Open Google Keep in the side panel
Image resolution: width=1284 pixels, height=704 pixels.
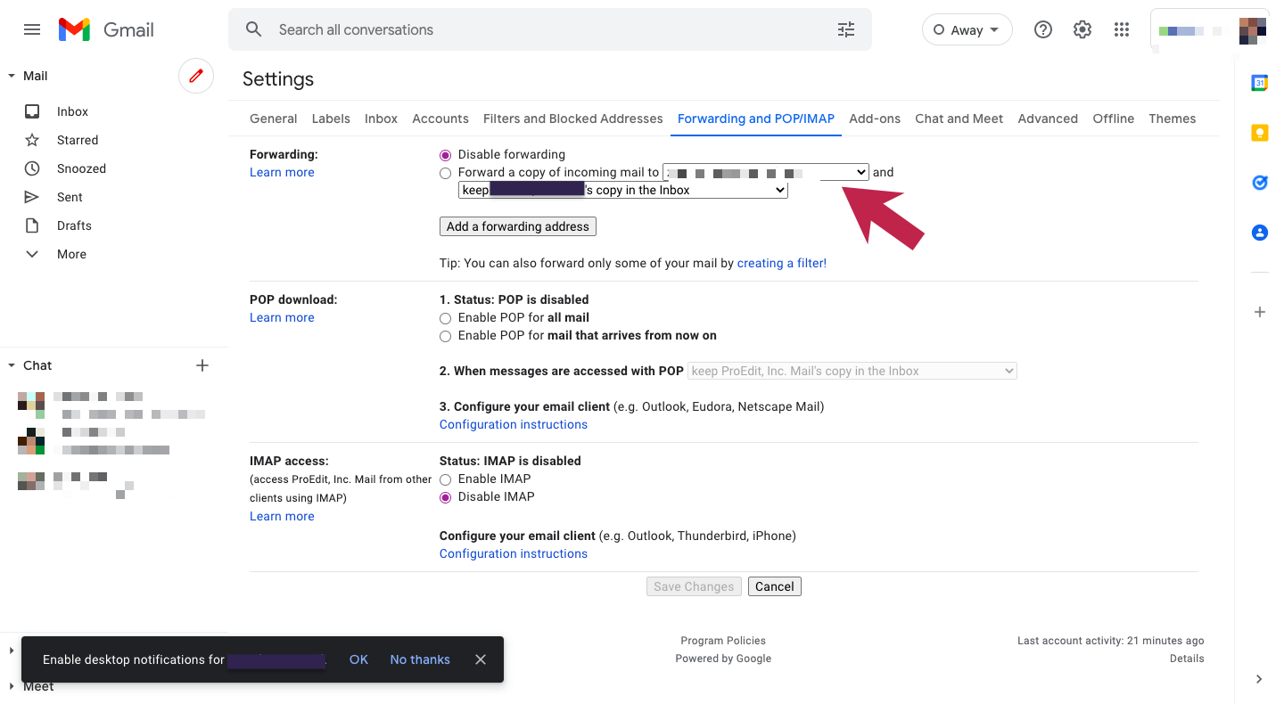point(1259,132)
